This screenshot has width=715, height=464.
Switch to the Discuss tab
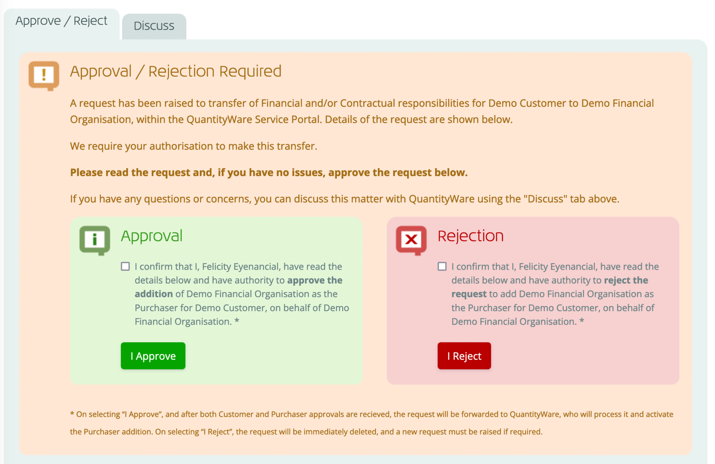click(x=154, y=26)
